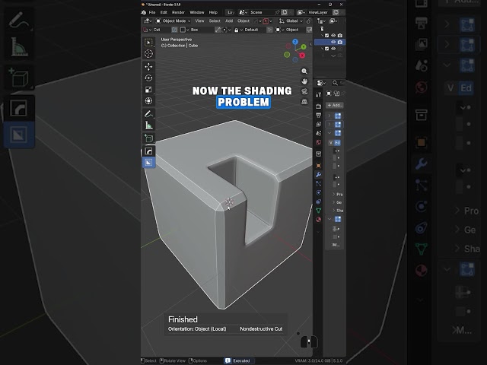Open the Object dropdown in tool settings
This screenshot has width=487, height=365.
coord(290,30)
